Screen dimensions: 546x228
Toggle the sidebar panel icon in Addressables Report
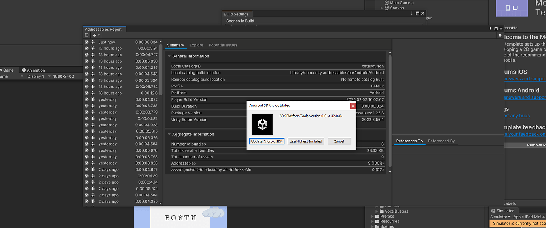click(x=86, y=35)
